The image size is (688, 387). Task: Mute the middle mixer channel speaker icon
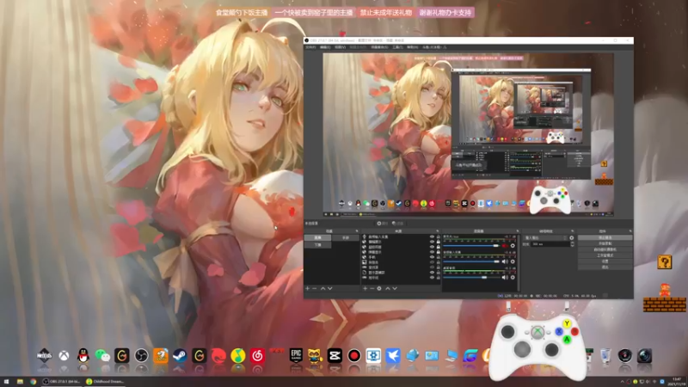(505, 261)
